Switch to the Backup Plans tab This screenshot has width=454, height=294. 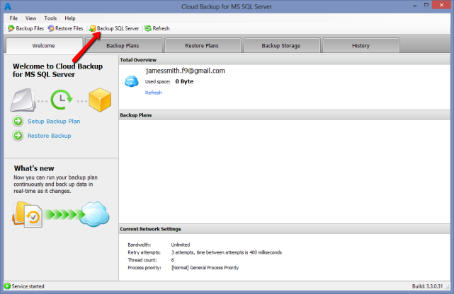click(122, 46)
